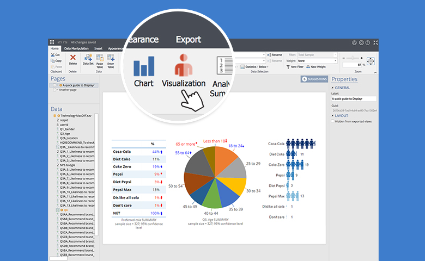
Task: Open the help question mark icon
Action: 368,42
